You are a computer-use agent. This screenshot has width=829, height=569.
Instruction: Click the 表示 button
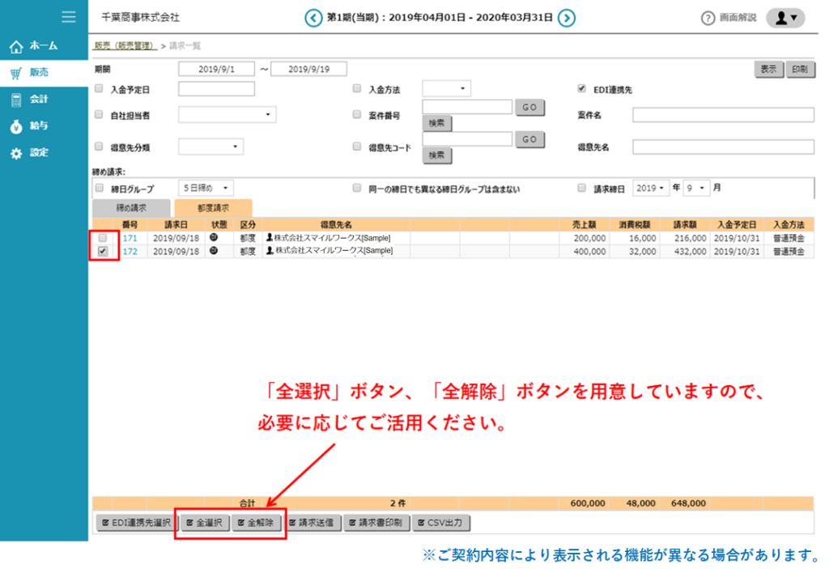[768, 70]
